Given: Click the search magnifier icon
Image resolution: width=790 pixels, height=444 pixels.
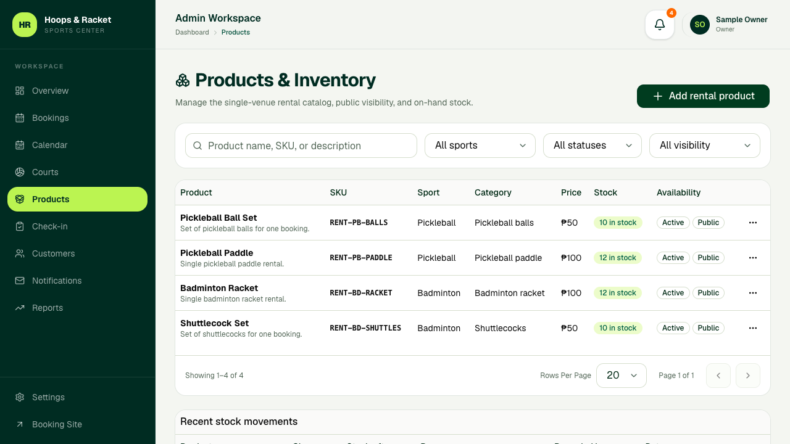Looking at the screenshot, I should click(x=197, y=146).
